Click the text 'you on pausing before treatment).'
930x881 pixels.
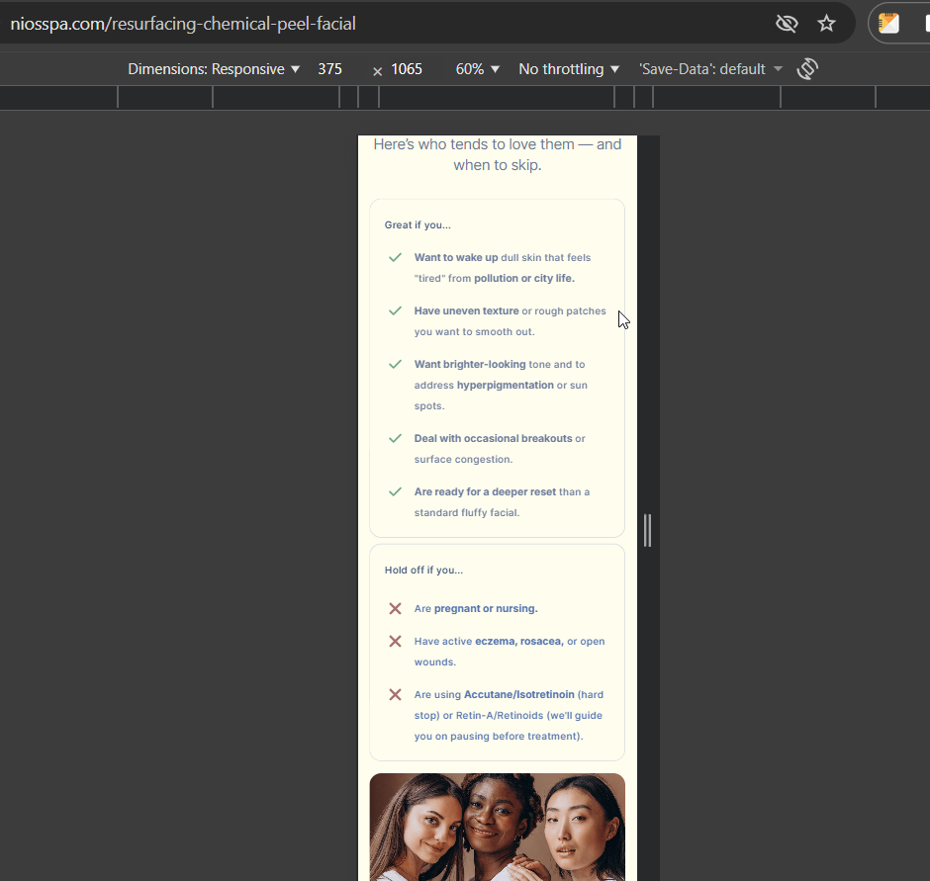pyautogui.click(x=499, y=736)
